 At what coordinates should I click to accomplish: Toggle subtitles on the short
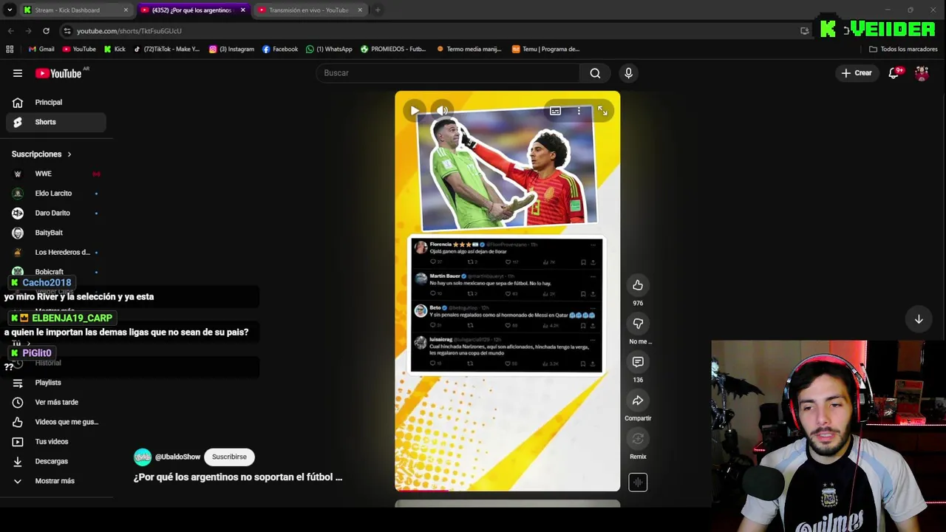(555, 111)
